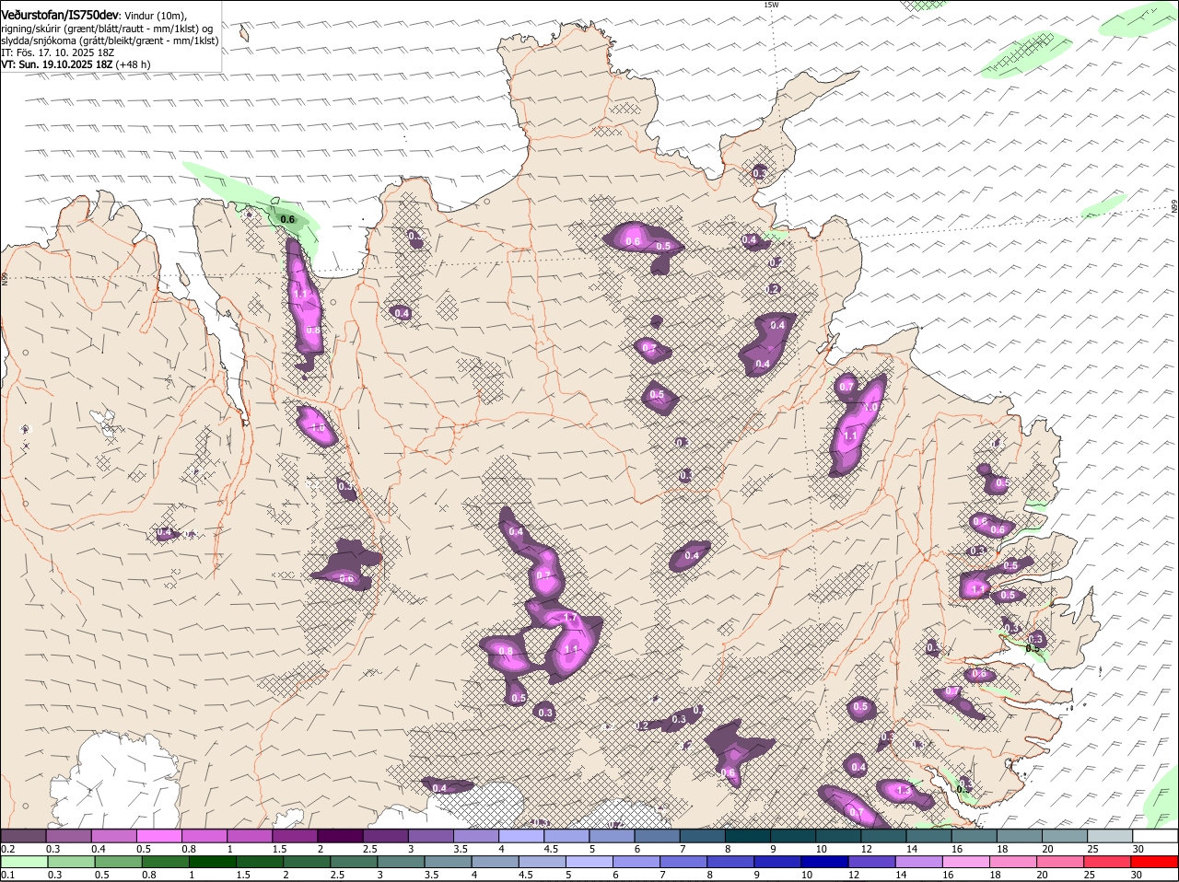Screen dimensions: 1179x882
Task: Click the 1.3 snowfall value near the south coast
Action: pyautogui.click(x=903, y=791)
